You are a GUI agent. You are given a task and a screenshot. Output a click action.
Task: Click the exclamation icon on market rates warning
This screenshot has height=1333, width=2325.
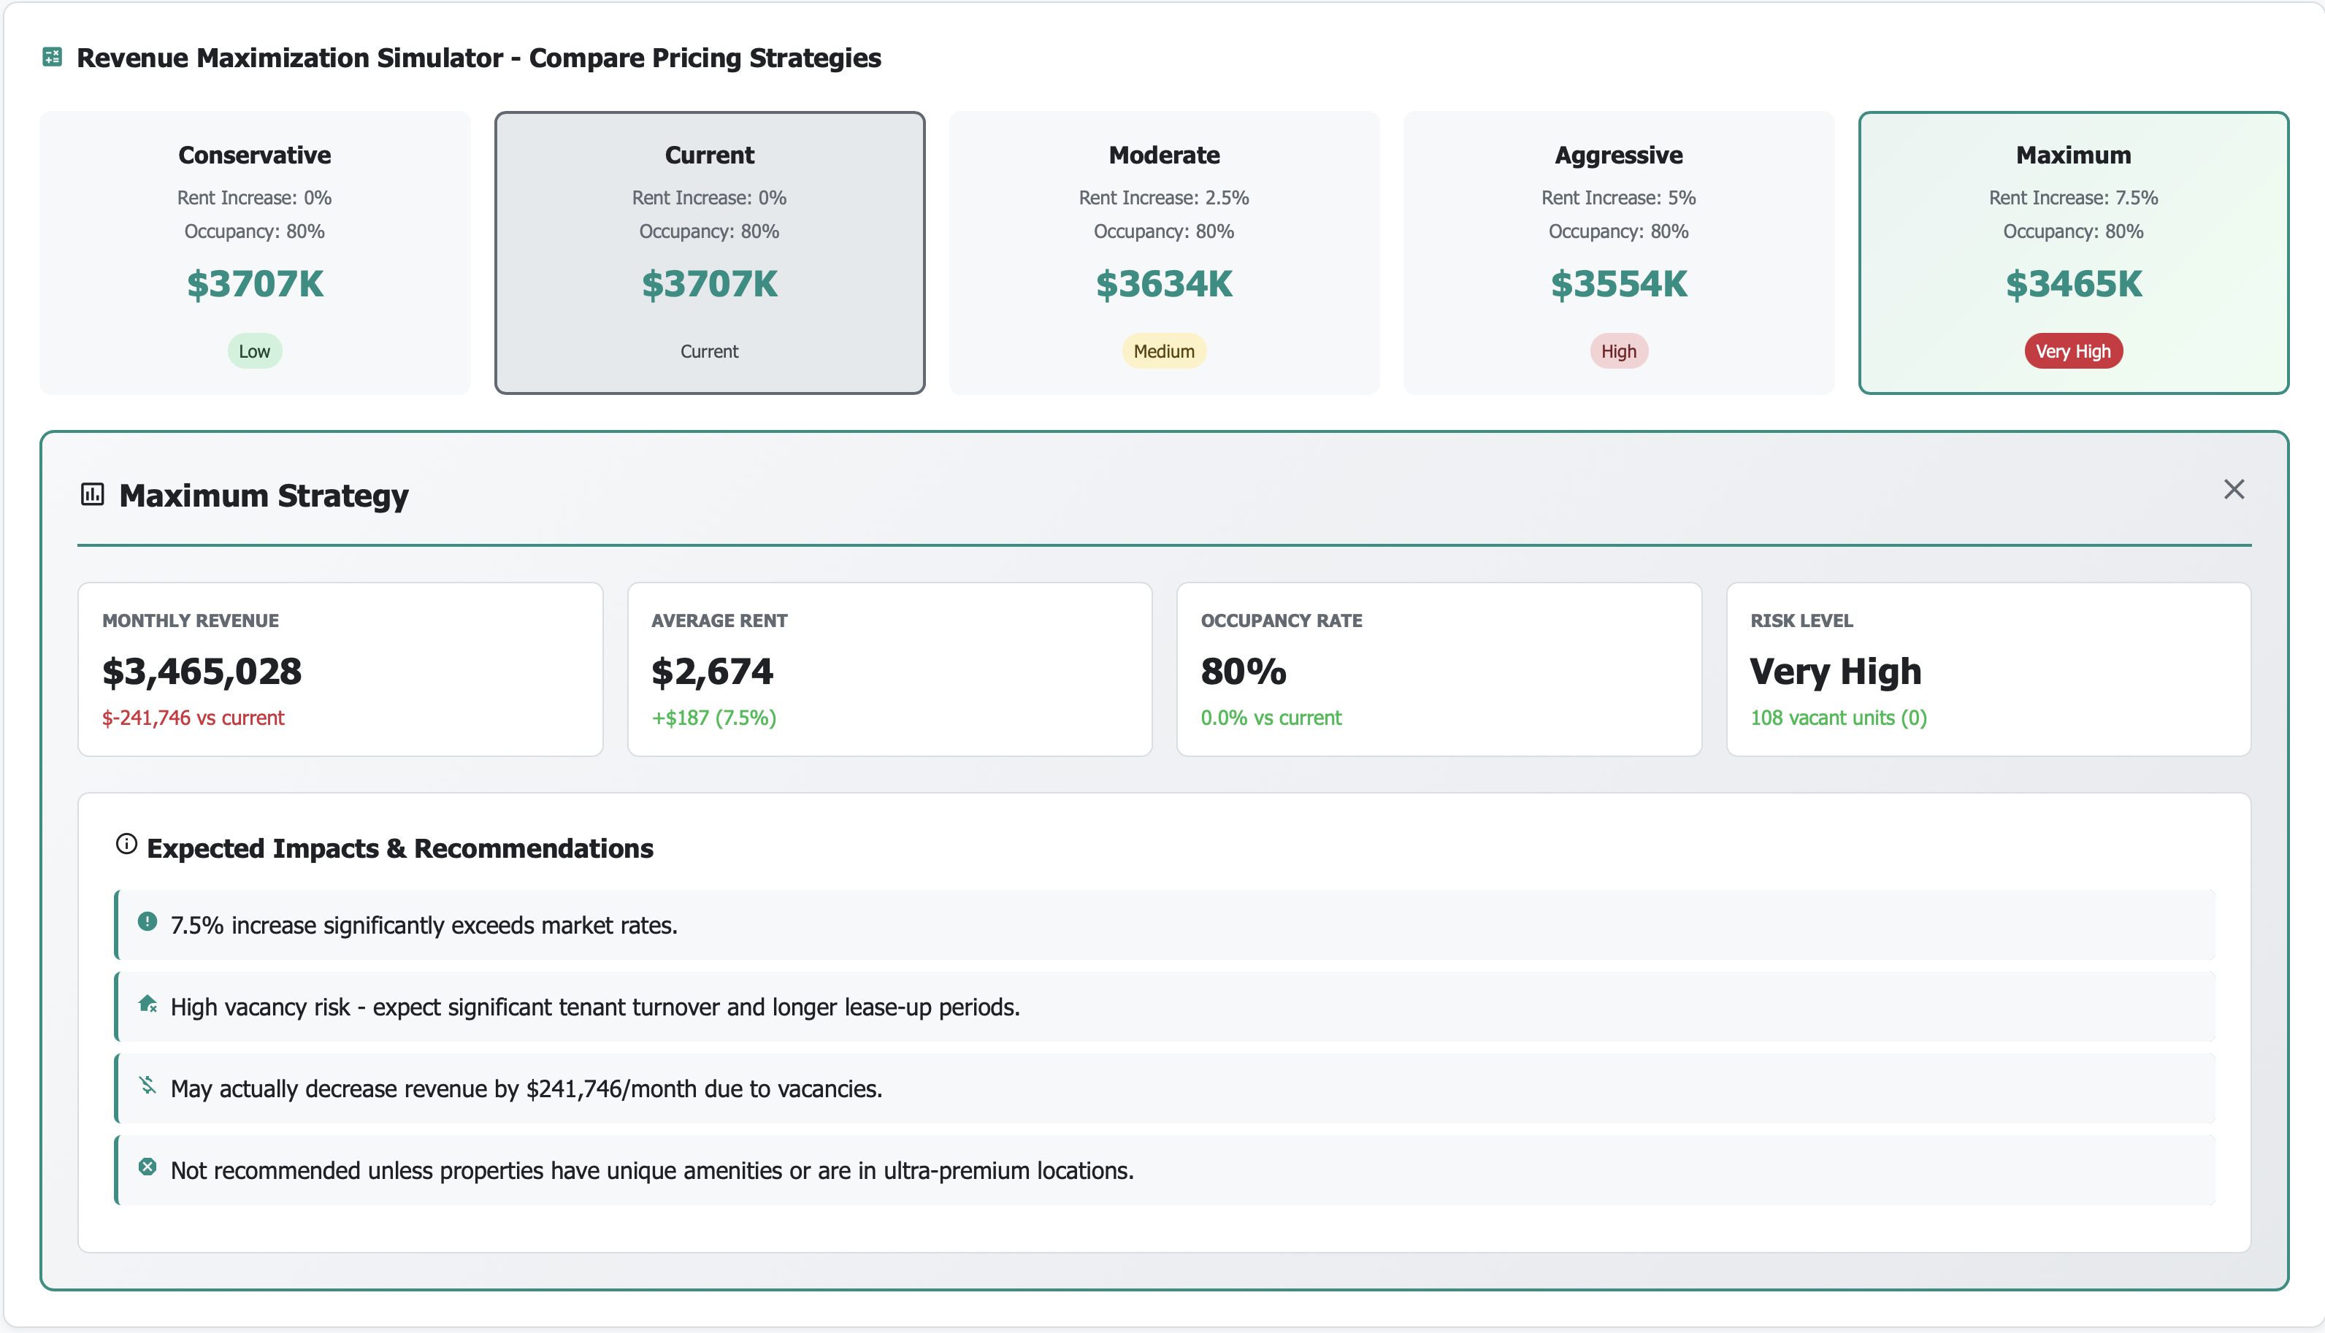click(x=148, y=922)
